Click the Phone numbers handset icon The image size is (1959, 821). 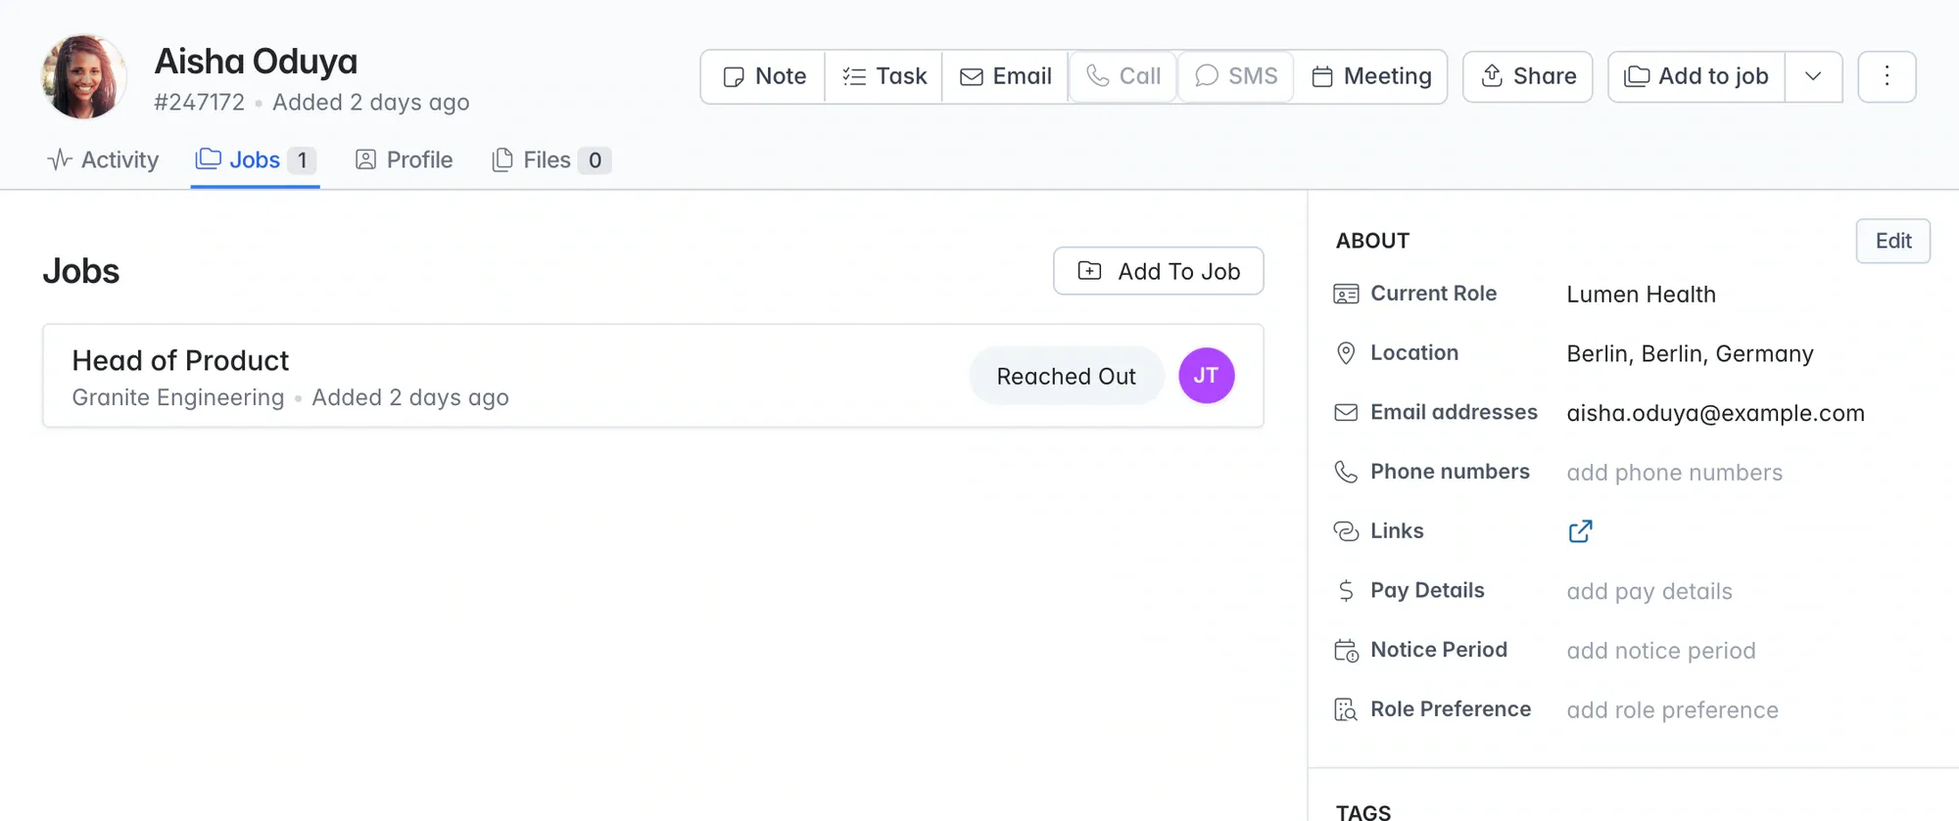pos(1347,472)
